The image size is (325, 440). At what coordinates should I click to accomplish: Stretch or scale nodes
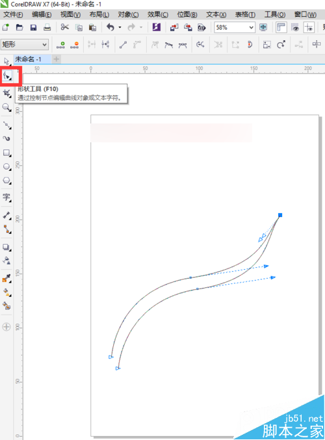pyautogui.click(x=267, y=44)
